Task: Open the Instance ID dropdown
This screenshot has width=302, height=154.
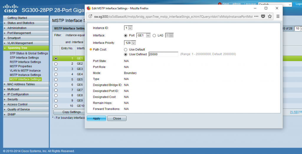Action: (x=128, y=28)
